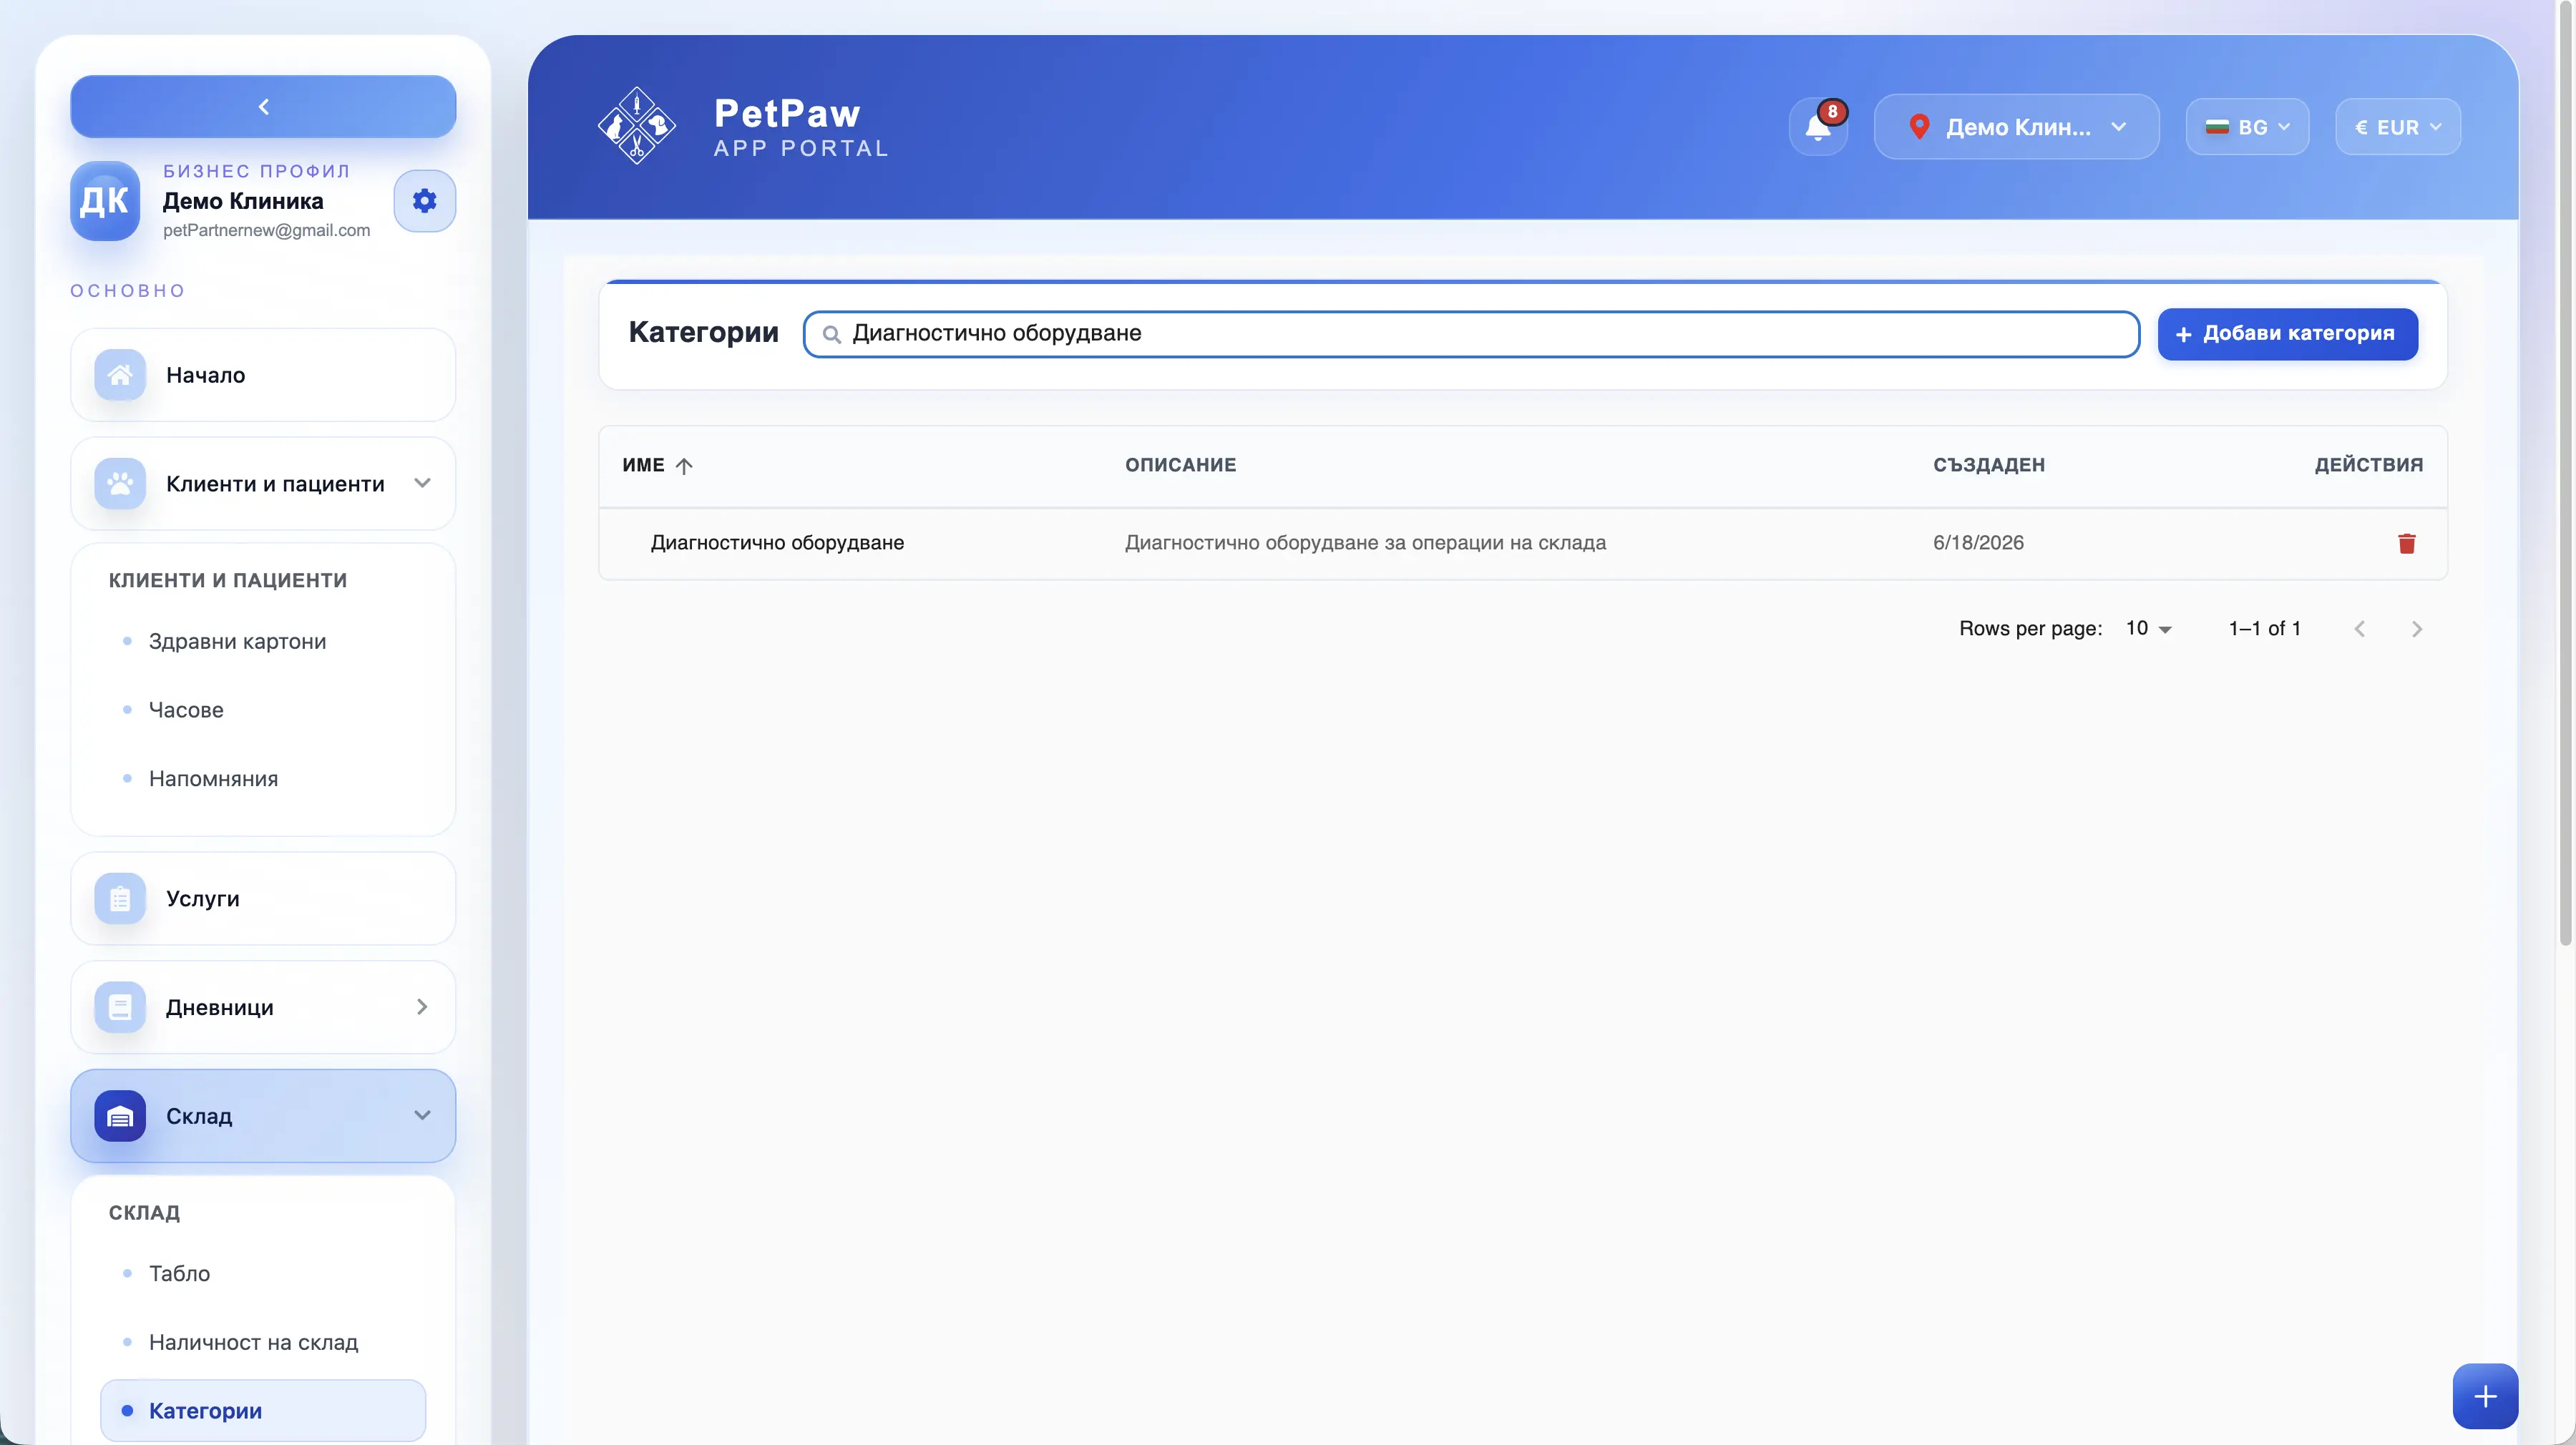Click the Демо Клиника profile name
This screenshot has height=1445, width=2576.
pyautogui.click(x=243, y=201)
